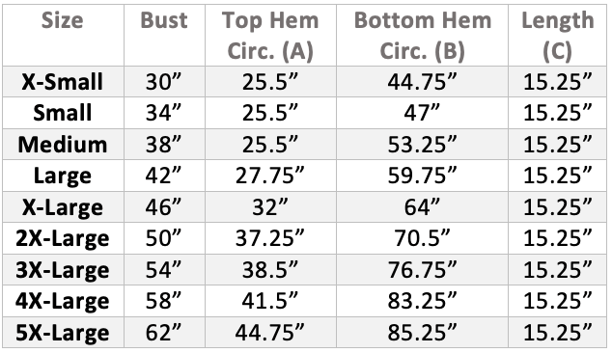
Task: Click the Small size row label
Action: (x=63, y=113)
